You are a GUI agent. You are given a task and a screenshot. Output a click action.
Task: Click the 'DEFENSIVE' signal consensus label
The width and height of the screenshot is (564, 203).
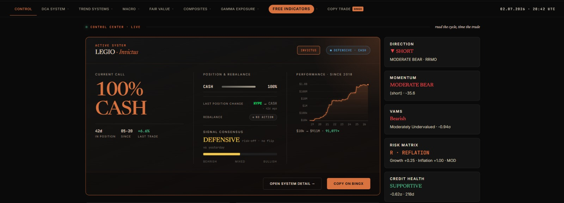pos(221,140)
